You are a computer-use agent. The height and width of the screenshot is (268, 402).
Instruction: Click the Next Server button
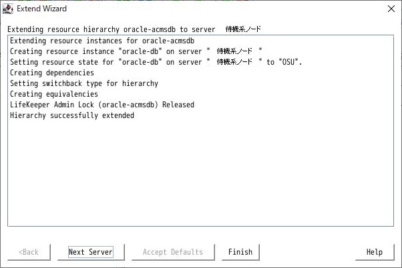pos(91,252)
